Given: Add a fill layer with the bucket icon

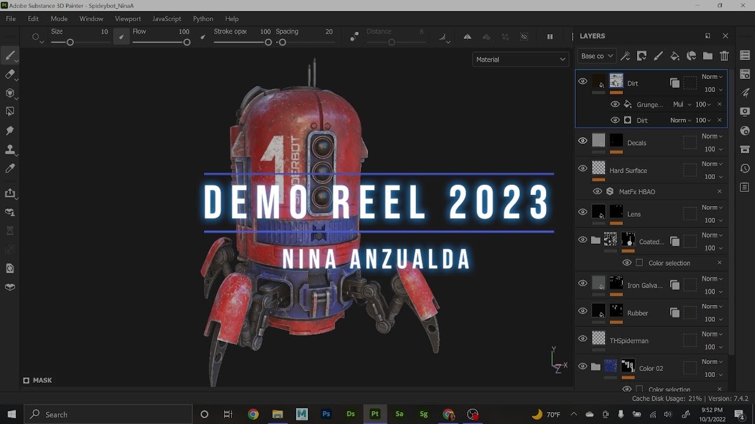Looking at the screenshot, I should 675,55.
